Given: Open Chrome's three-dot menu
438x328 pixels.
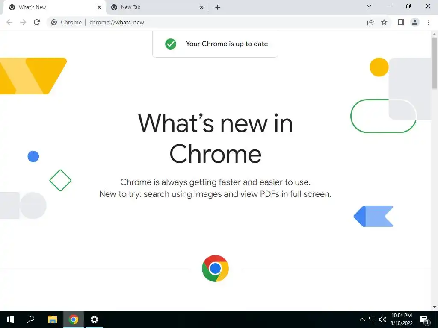Looking at the screenshot, I should point(429,22).
